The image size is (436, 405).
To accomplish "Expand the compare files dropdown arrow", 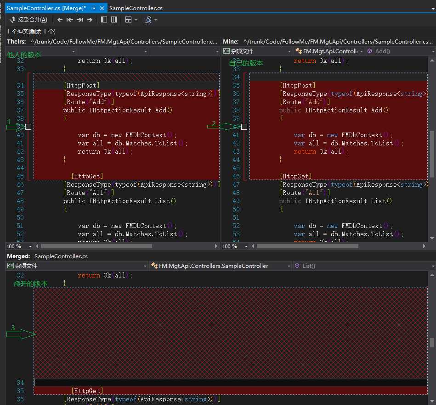I will tap(156, 20).
